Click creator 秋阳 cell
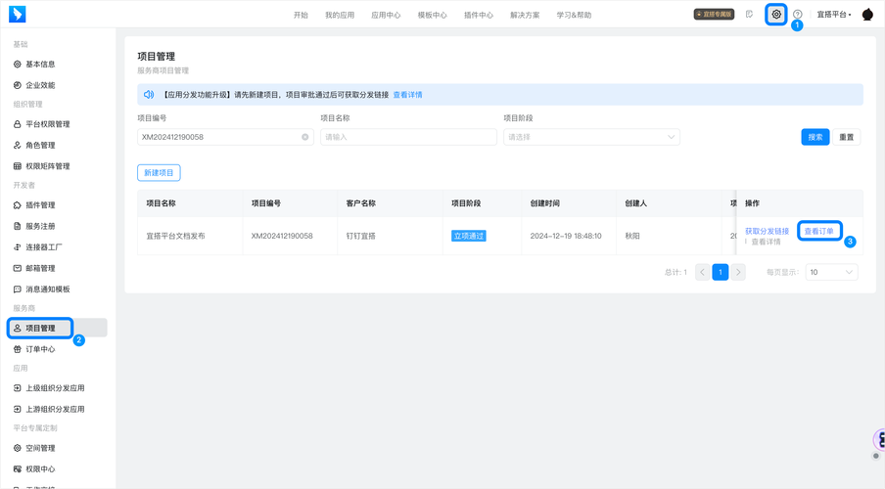 [x=632, y=236]
